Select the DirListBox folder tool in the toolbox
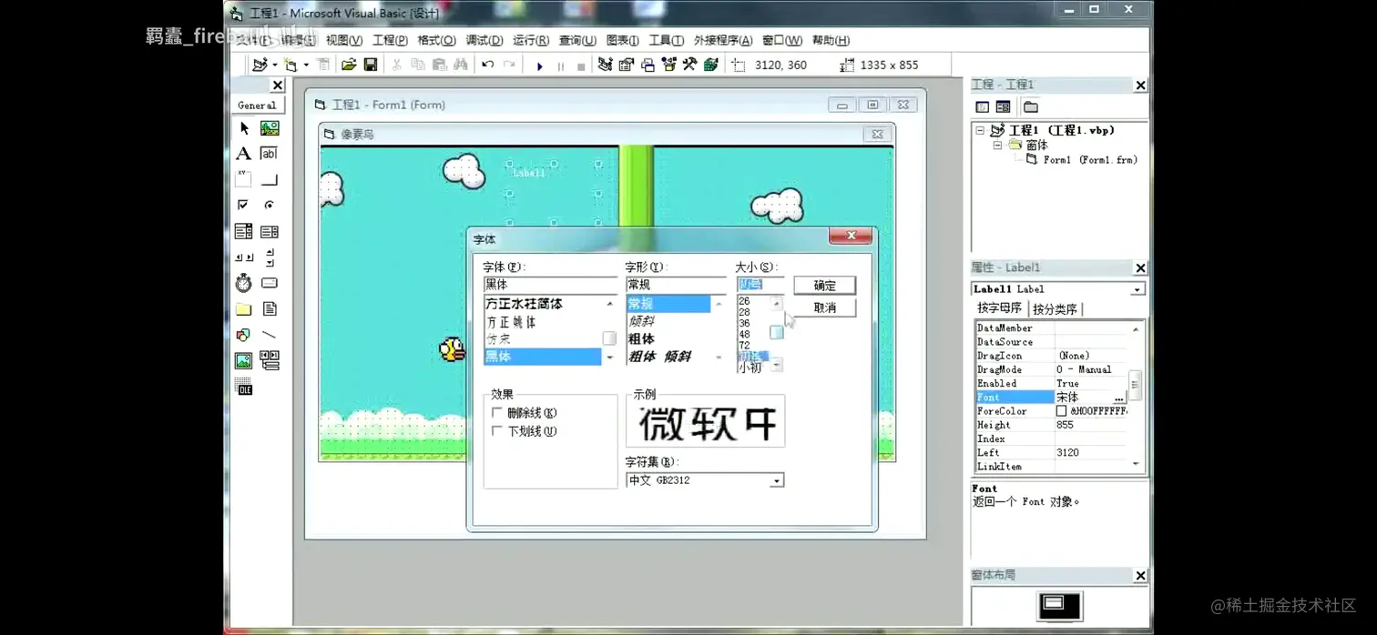 coord(244,309)
